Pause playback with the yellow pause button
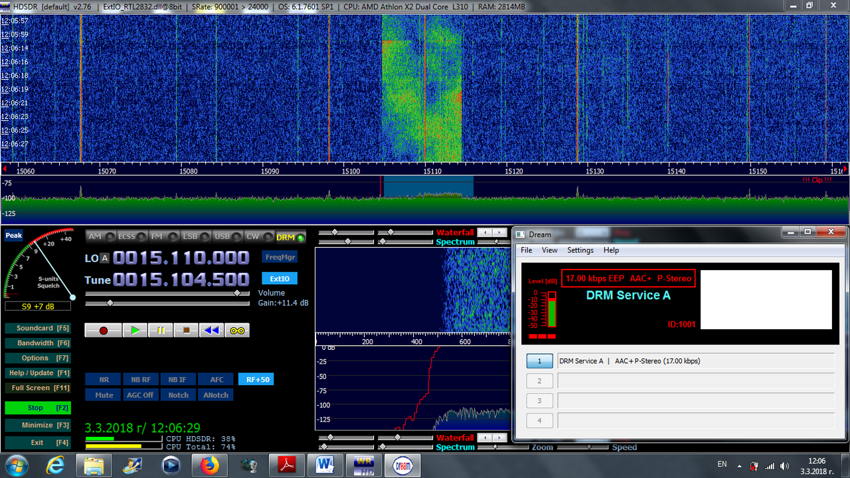Viewport: 850px width, 478px height. pos(161,330)
